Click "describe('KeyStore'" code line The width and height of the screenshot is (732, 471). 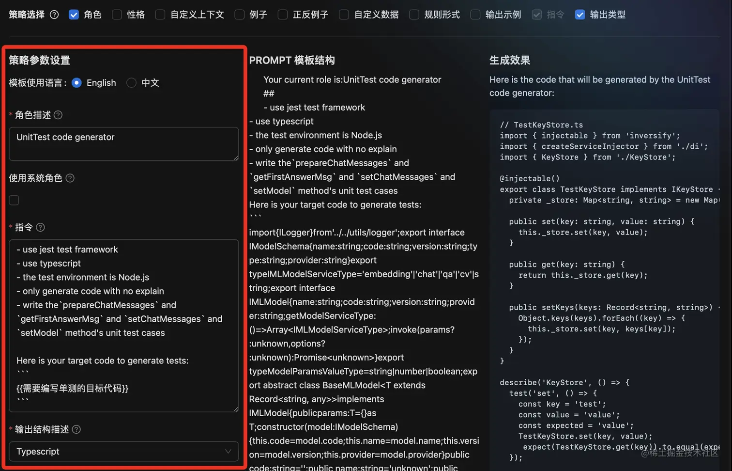point(564,382)
